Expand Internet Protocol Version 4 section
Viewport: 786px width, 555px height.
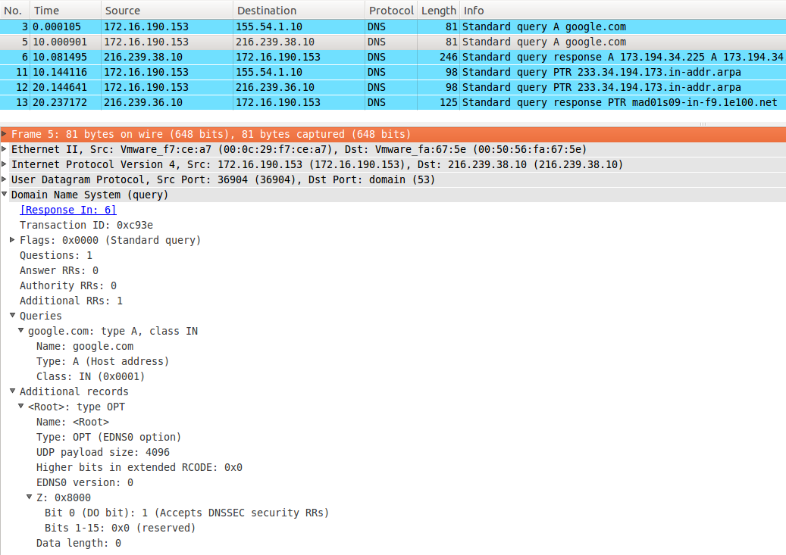point(5,164)
